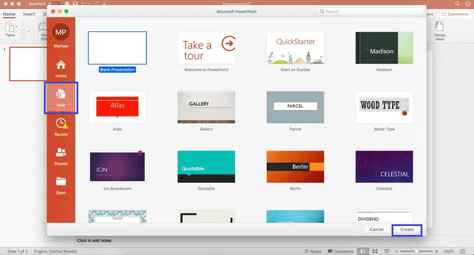474x255 pixels.
Task: Toggle Comments in the status bar
Action: point(341,251)
